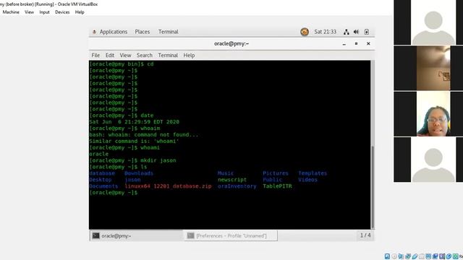Close the oracle@pmy terminal window
The image size is (463, 260).
pos(368,43)
